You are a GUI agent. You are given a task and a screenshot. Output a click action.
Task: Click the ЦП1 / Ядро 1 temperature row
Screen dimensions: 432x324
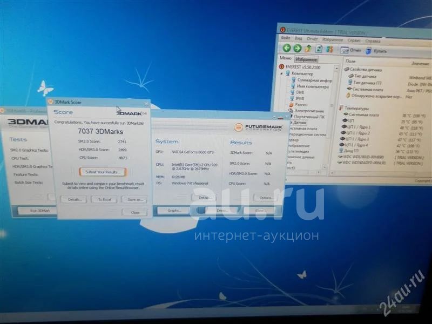(x=382, y=127)
